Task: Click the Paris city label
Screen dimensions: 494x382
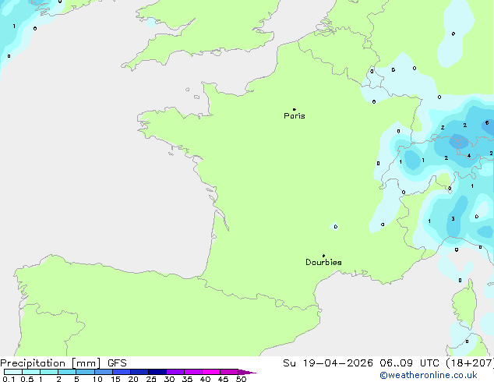Action: point(295,116)
